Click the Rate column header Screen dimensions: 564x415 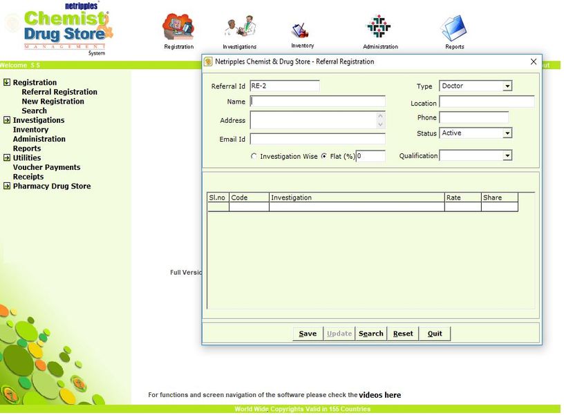(463, 197)
